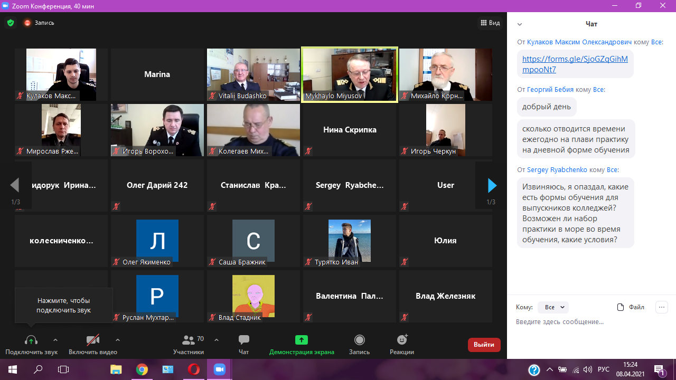
Task: Open the Вид layout view button
Action: 490,23
